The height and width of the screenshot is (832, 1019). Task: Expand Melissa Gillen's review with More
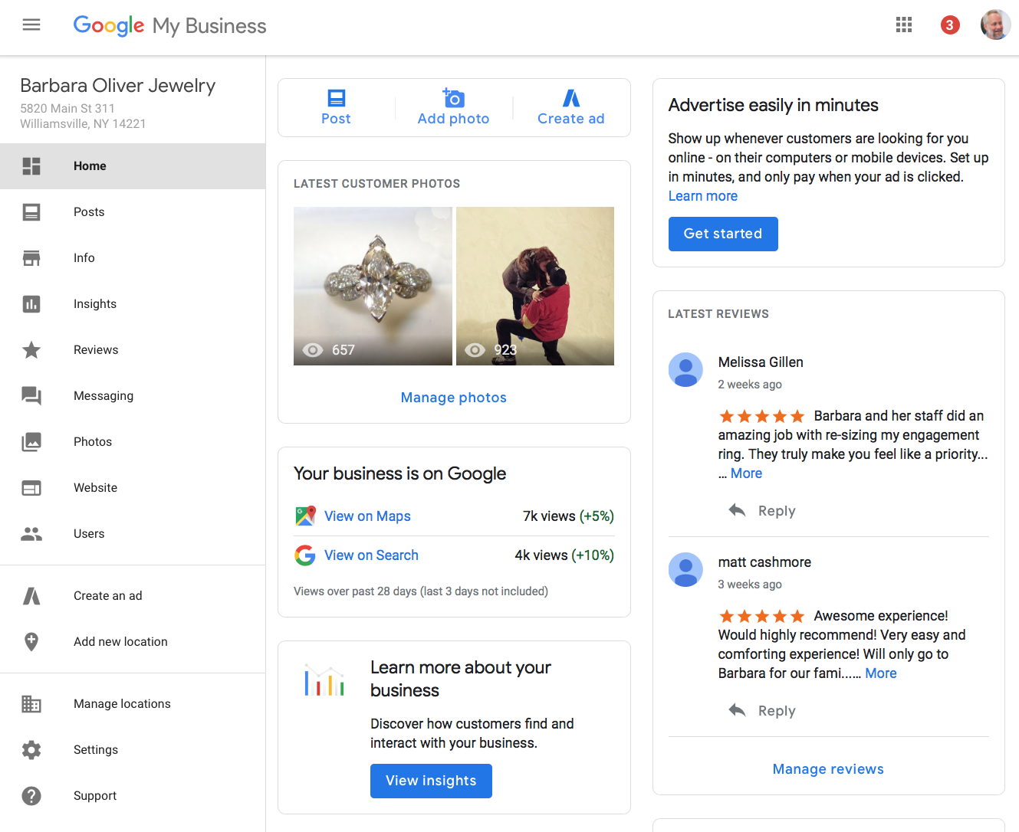coord(746,473)
